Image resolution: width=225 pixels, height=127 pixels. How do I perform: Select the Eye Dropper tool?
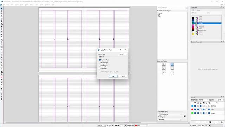[1, 63]
